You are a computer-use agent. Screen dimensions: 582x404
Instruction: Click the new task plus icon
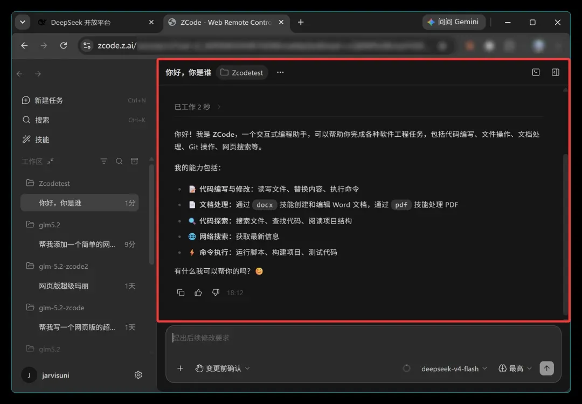click(26, 100)
